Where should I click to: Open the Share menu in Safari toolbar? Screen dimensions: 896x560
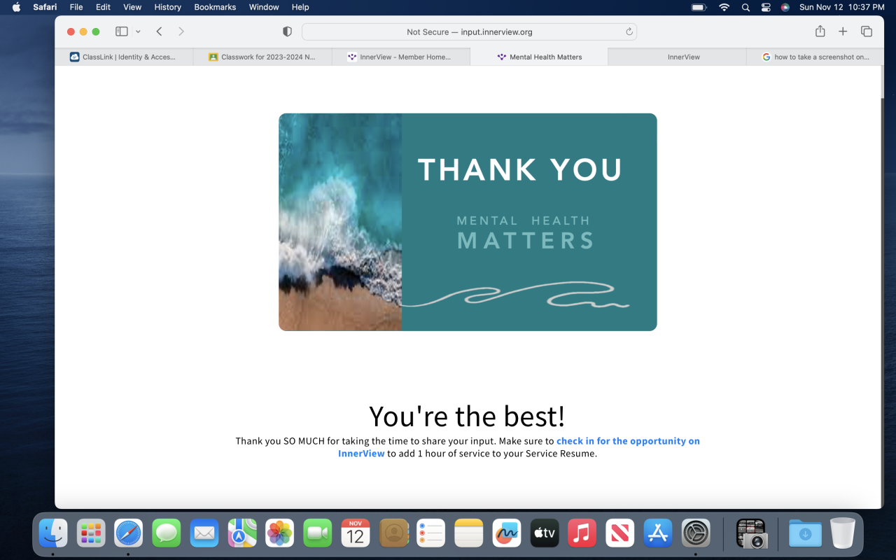click(820, 31)
